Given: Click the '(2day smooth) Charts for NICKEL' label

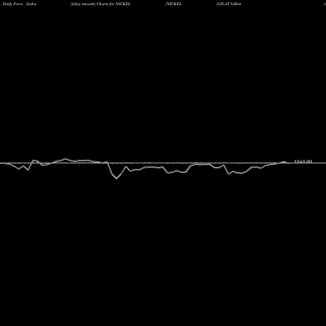Looking at the screenshot, I should 100,4.
